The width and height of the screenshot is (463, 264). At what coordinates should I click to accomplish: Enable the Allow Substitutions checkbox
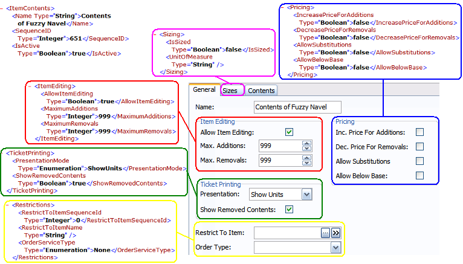pyautogui.click(x=419, y=161)
